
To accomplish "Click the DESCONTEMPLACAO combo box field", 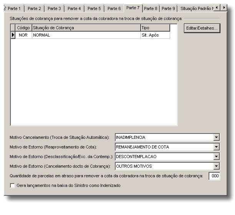I will pos(167,157).
